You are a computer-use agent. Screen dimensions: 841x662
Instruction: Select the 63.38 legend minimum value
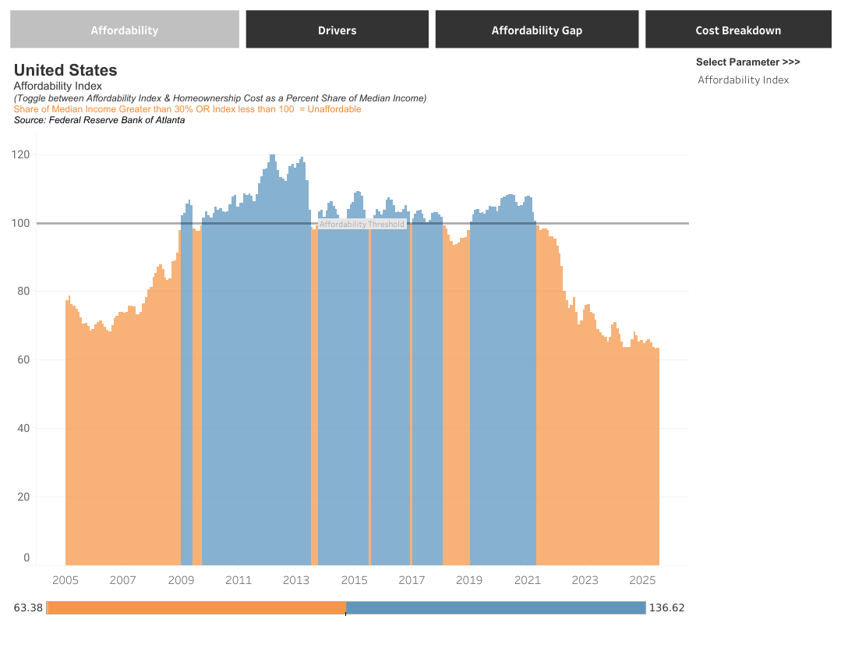[28, 608]
